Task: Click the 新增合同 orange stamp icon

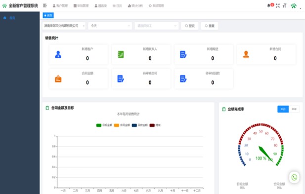Action: [x=246, y=55]
